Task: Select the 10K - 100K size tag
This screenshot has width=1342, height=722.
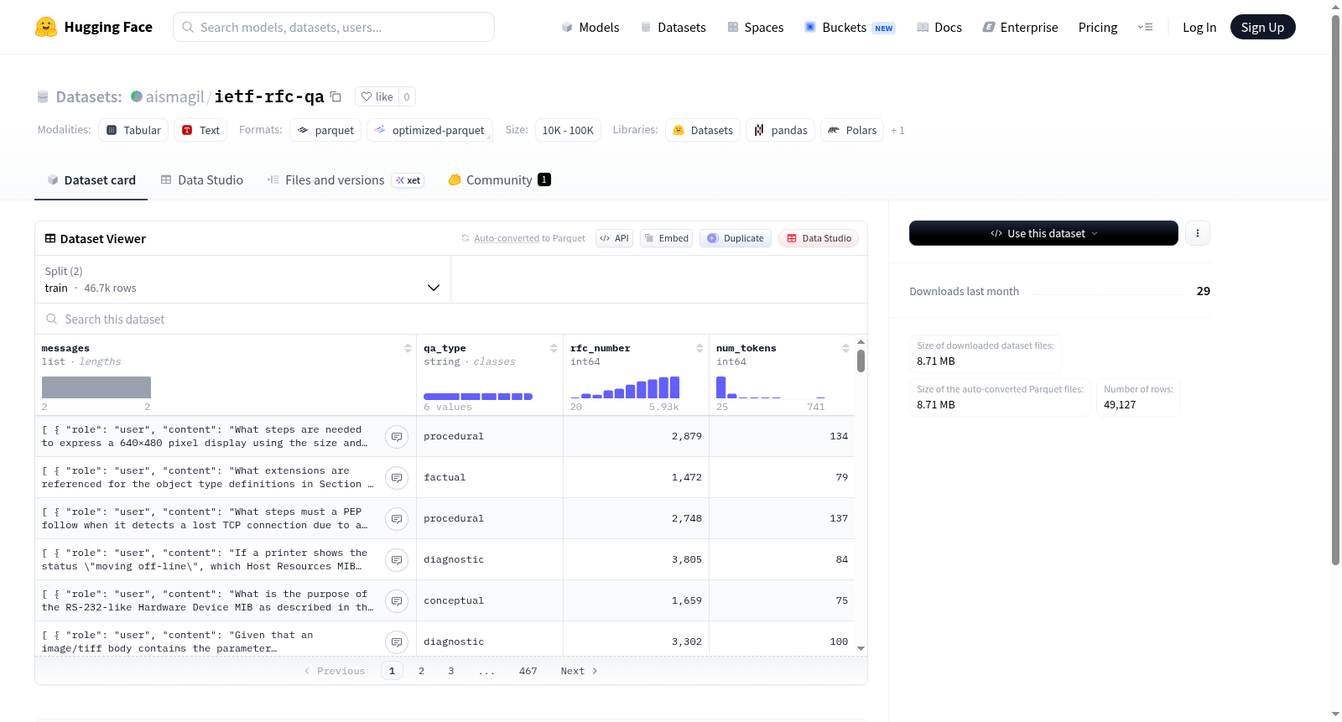Action: point(568,130)
